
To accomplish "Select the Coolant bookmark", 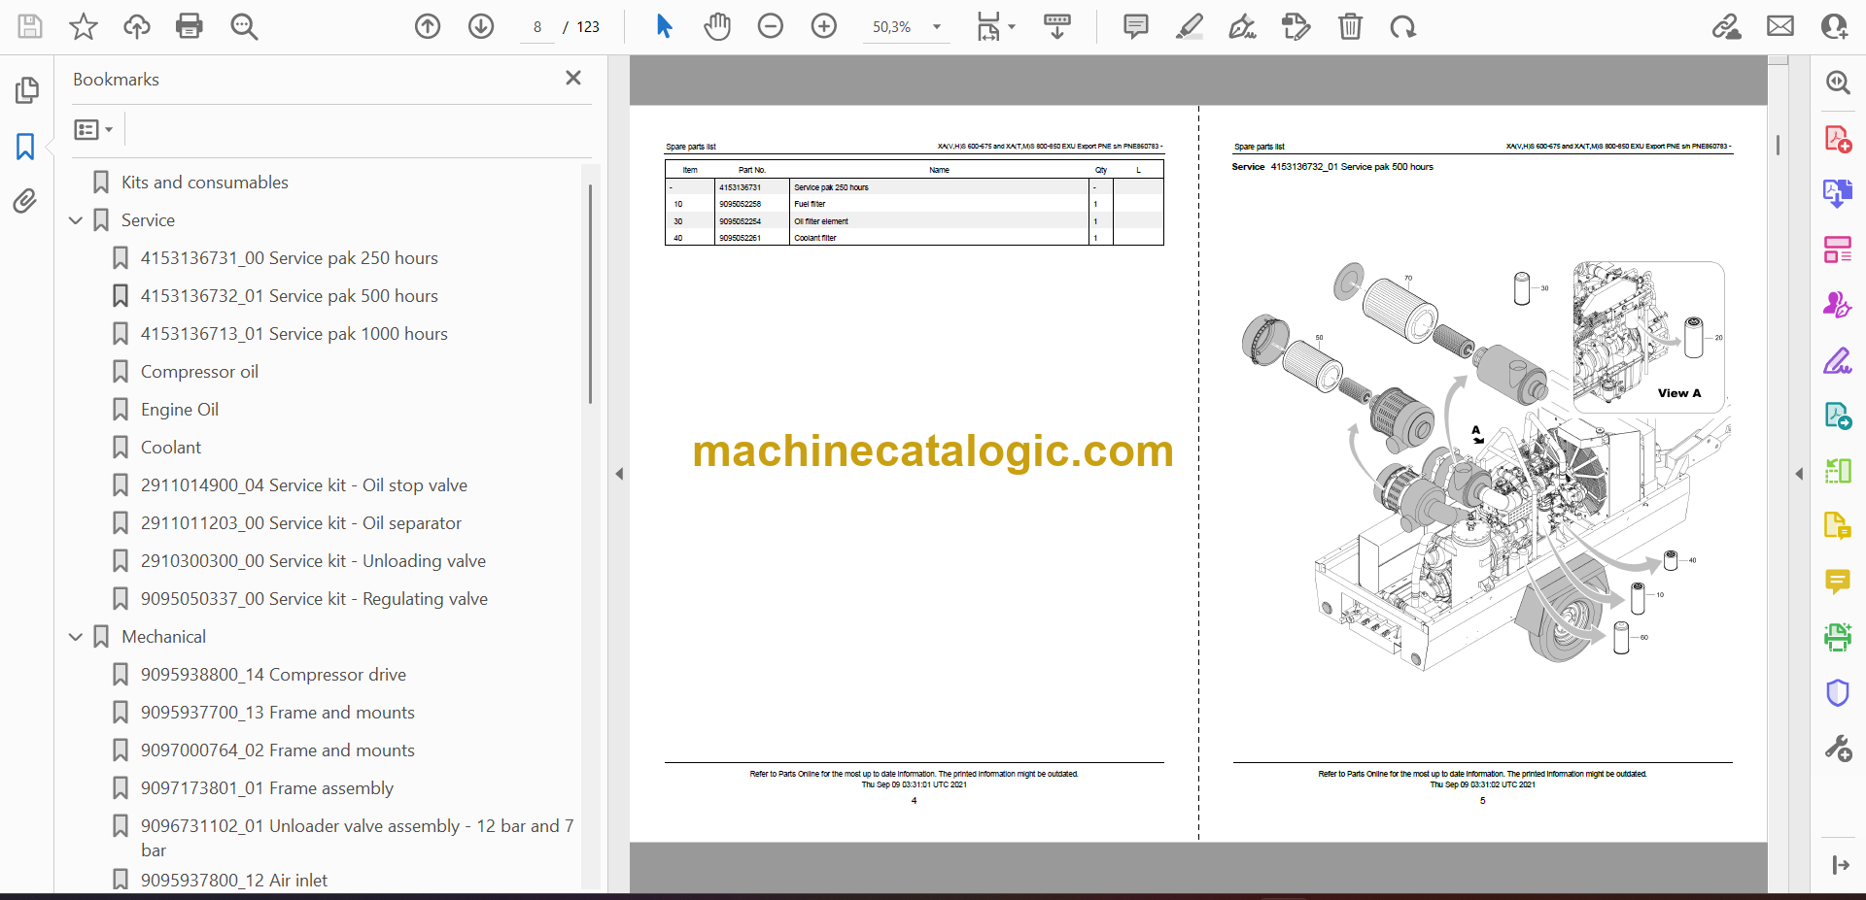I will (171, 448).
